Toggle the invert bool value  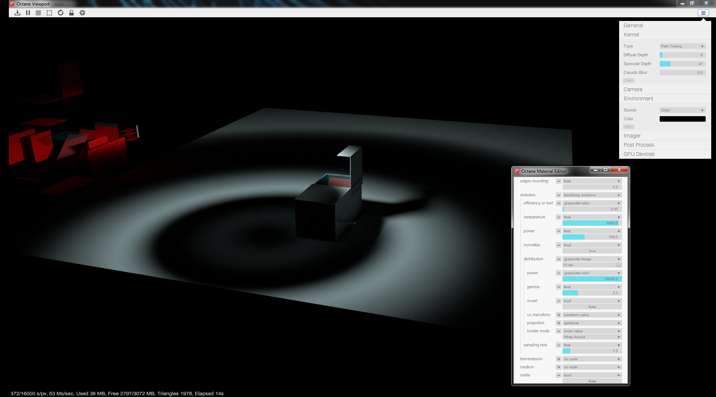pyautogui.click(x=592, y=307)
